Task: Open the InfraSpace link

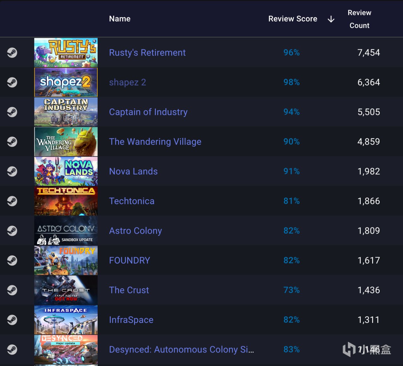Action: 131,320
